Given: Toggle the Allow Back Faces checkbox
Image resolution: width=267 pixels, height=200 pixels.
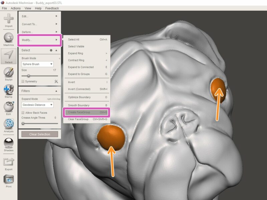Looking at the screenshot, I should point(23,113).
